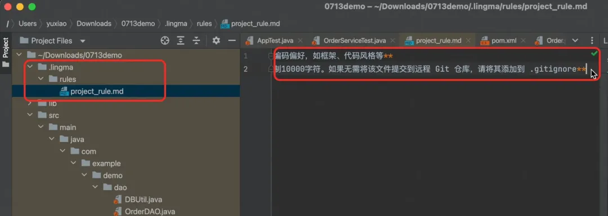The image size is (608, 216).
Task: Click the Collapse All icon in Project toolbar
Action: point(196,40)
